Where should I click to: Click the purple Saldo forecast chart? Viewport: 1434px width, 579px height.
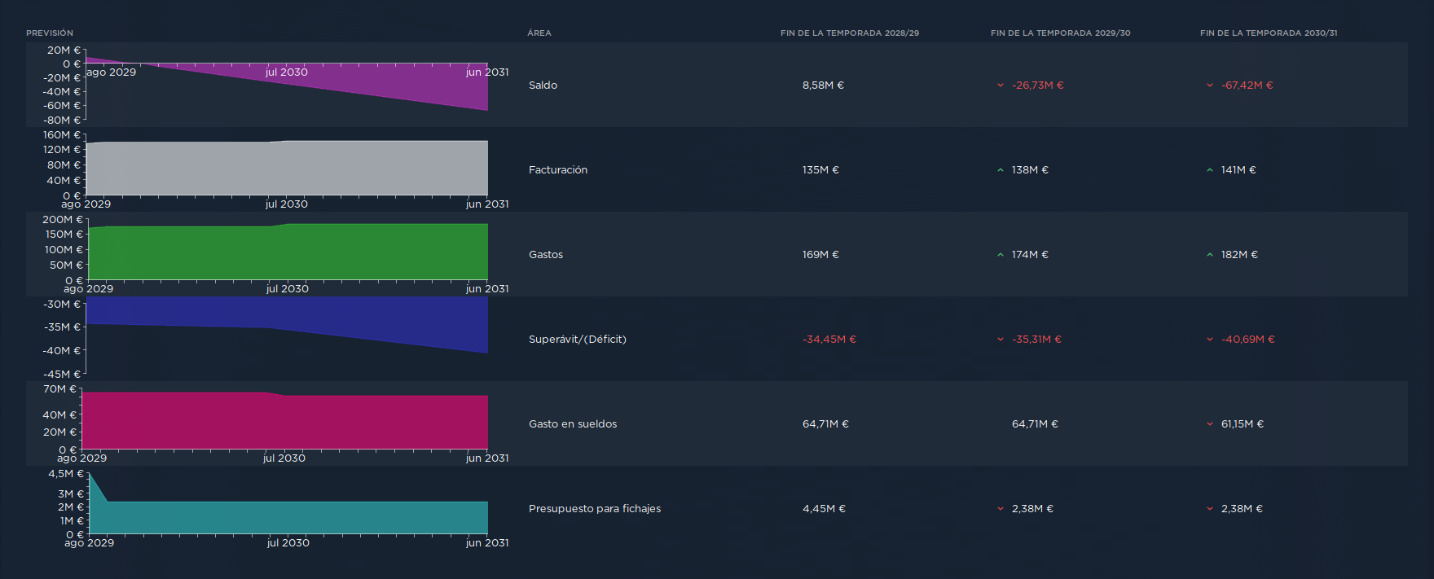pyautogui.click(x=287, y=85)
